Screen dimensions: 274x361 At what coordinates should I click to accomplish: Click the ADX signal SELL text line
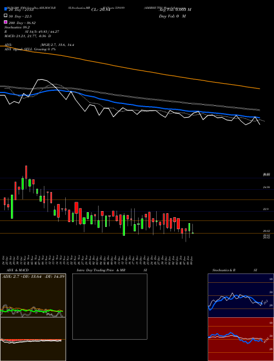pos(30,49)
